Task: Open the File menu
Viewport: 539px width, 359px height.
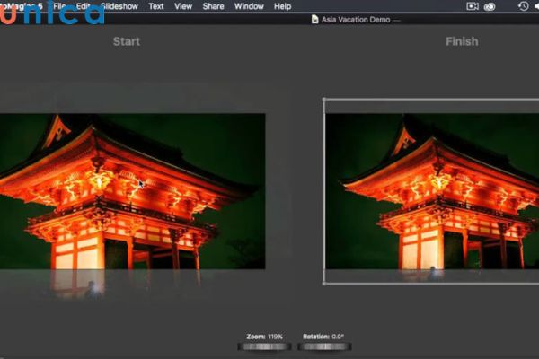Action: (x=59, y=6)
